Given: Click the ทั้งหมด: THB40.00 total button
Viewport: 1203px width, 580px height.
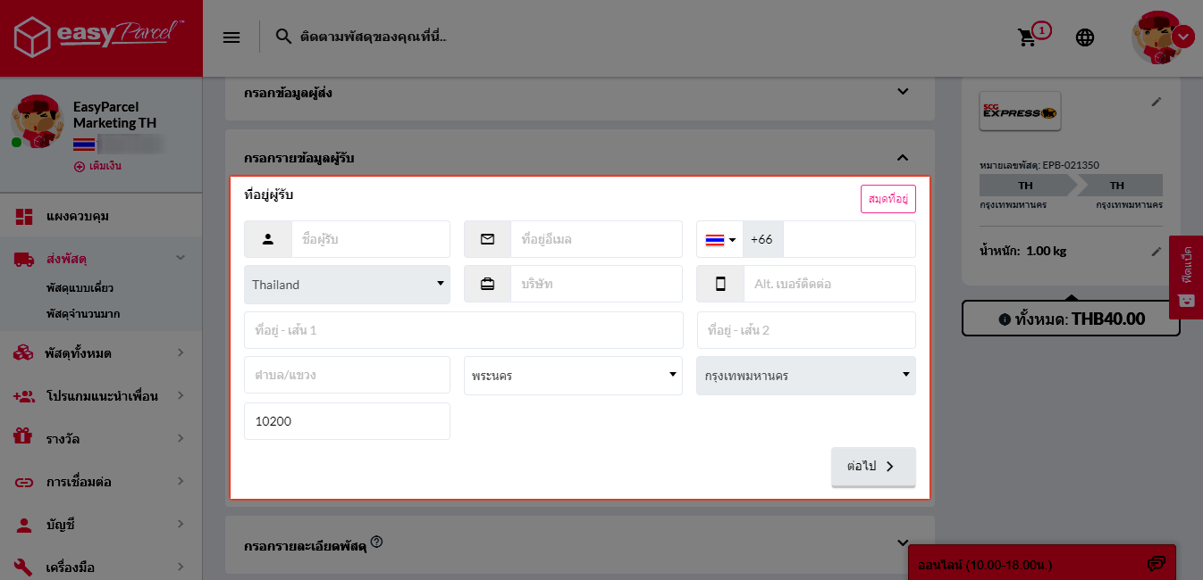Looking at the screenshot, I should (1071, 319).
